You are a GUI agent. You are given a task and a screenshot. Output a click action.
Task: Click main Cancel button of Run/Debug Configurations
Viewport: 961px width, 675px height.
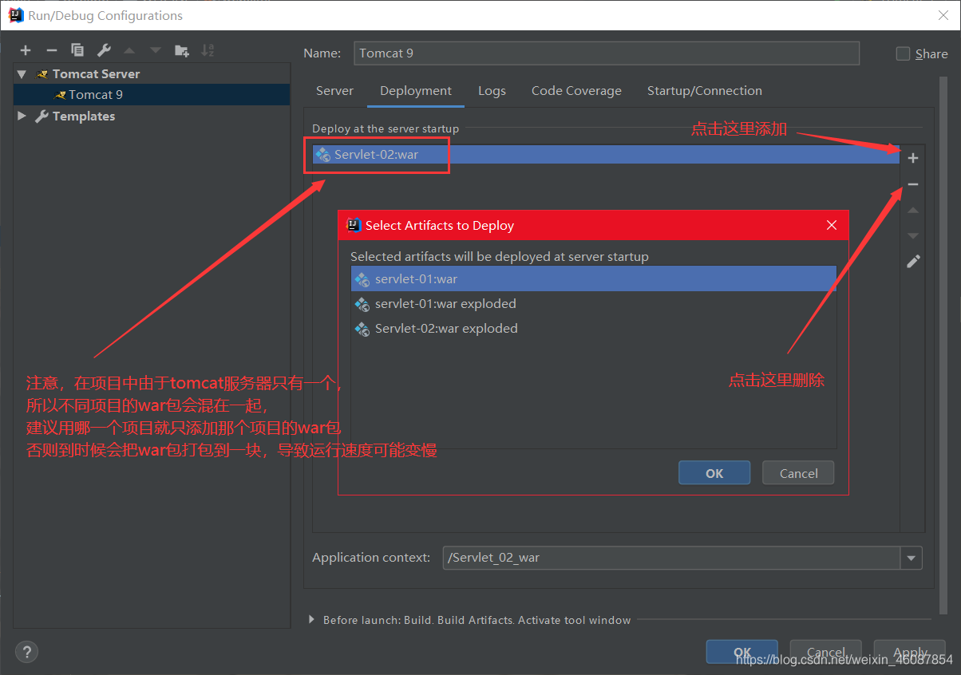(825, 651)
